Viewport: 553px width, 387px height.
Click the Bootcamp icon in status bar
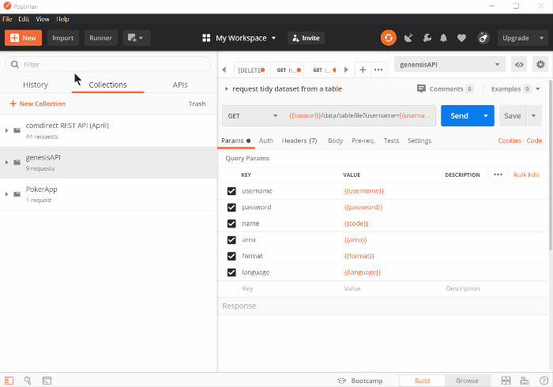(341, 381)
